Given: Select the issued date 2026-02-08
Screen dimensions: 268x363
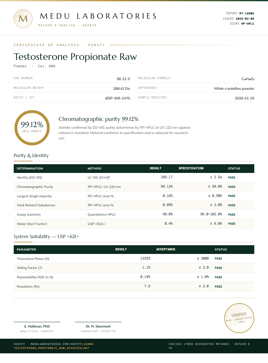Looking at the screenshot, I should [x=245, y=18].
